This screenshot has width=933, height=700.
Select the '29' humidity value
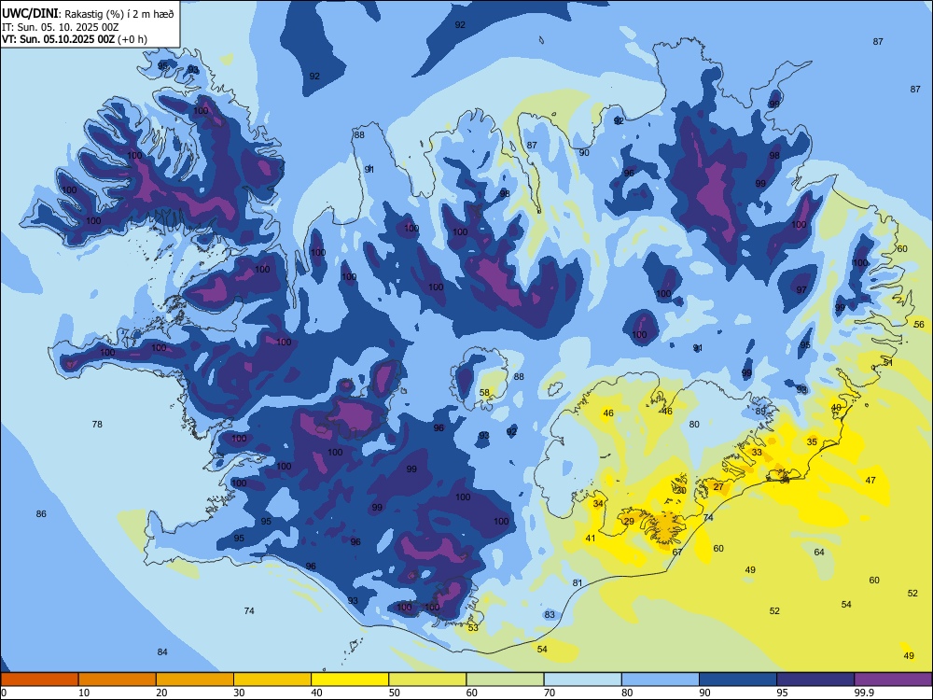pyautogui.click(x=629, y=522)
